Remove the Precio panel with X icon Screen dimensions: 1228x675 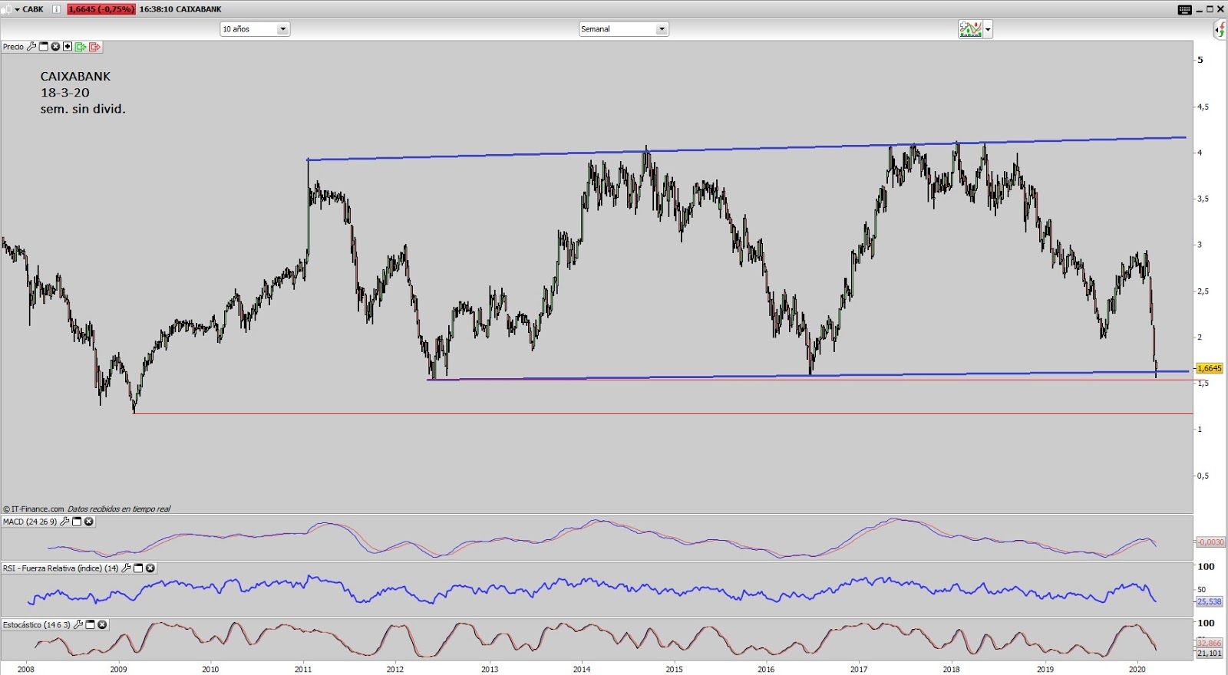[x=55, y=47]
